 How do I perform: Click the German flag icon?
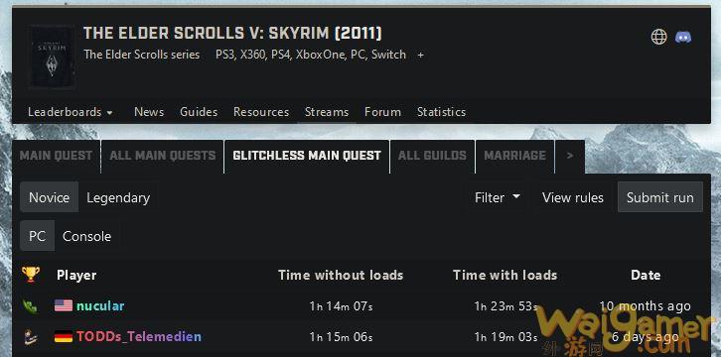coord(64,337)
